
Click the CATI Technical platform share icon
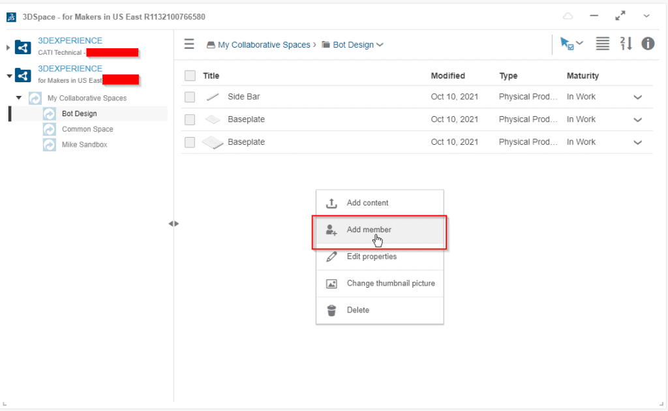(23, 47)
